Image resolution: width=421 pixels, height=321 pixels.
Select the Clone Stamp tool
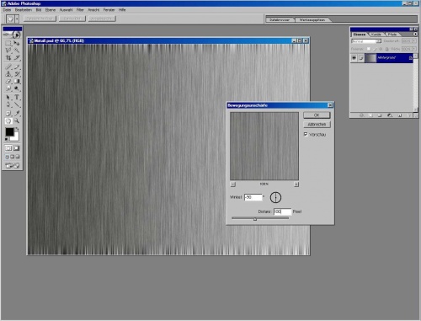click(8, 74)
